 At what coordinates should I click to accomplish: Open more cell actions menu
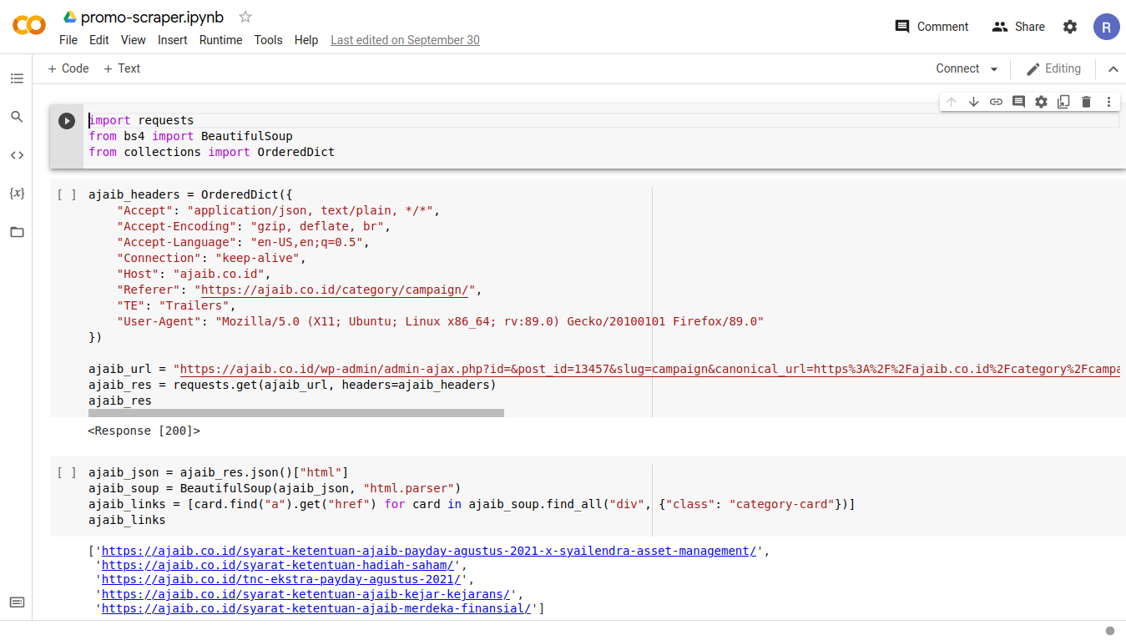[x=1108, y=102]
